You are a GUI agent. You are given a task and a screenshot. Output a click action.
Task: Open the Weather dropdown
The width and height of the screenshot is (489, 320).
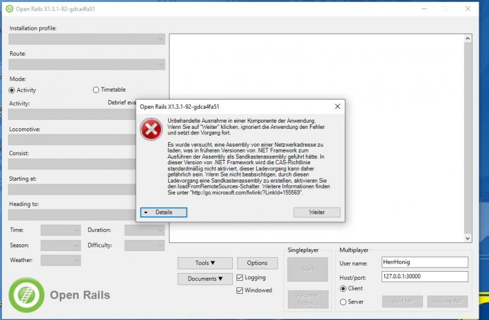click(61, 260)
